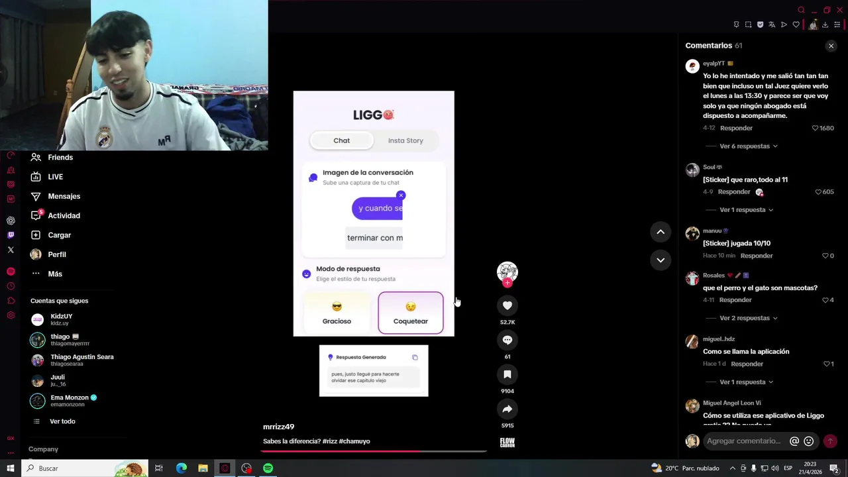This screenshot has width=848, height=477.
Task: Open the browser downloads icon
Action: (825, 25)
